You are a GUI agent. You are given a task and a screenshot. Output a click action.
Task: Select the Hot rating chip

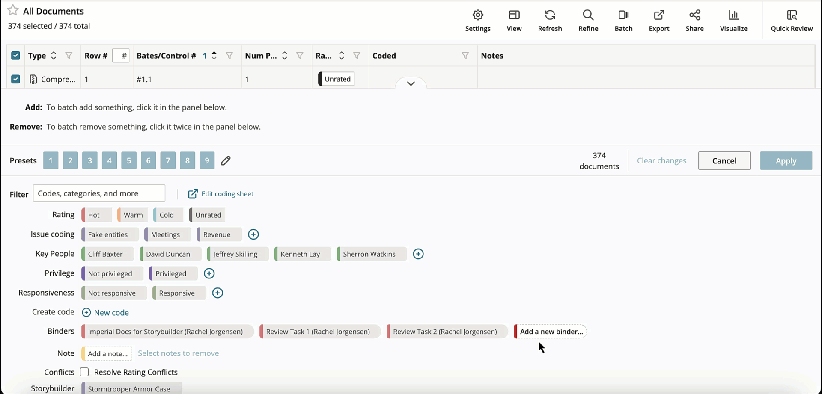95,215
